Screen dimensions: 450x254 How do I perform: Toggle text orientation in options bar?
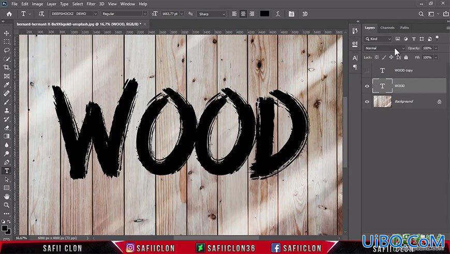tap(41, 14)
